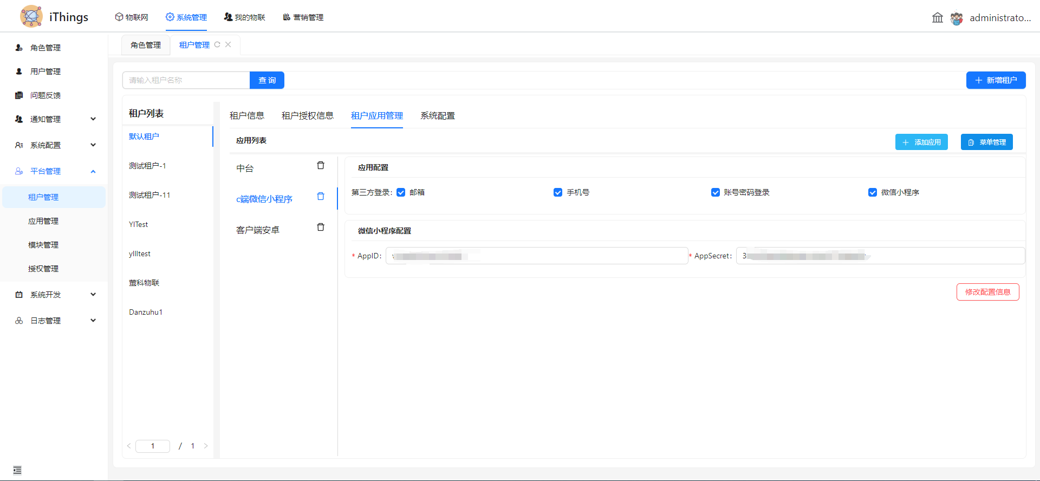
Task: Switch to the 租户授权信息 tab
Action: (307, 116)
